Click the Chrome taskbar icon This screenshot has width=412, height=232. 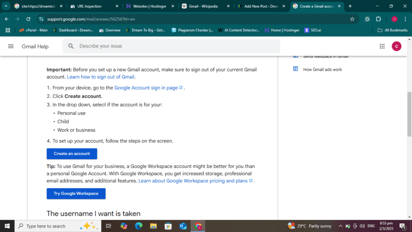(198, 226)
